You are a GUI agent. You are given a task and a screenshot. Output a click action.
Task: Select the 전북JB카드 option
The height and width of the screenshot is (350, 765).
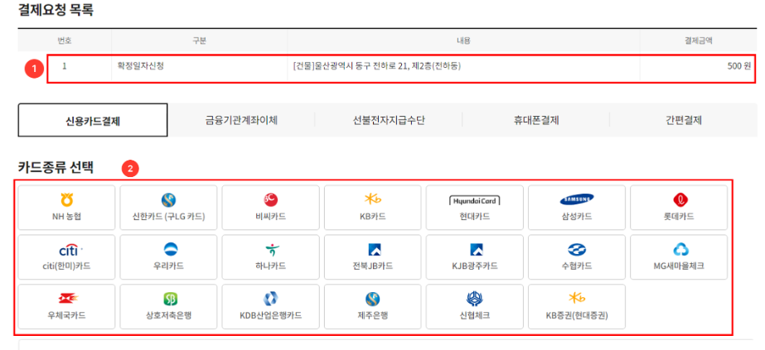[x=373, y=257]
